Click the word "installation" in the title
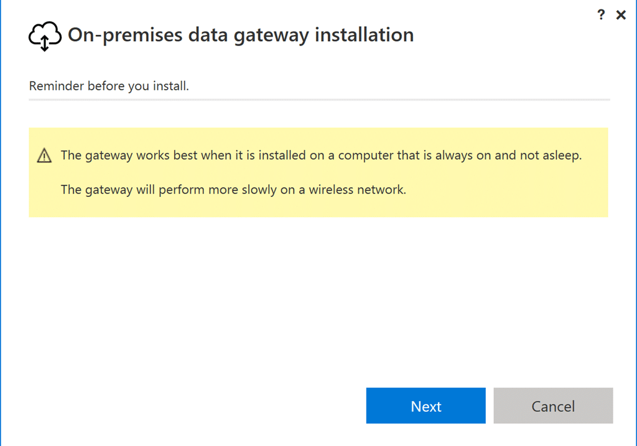Image resolution: width=637 pixels, height=446 pixels. [365, 35]
